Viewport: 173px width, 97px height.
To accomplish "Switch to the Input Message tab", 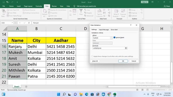I will tap(104, 30).
